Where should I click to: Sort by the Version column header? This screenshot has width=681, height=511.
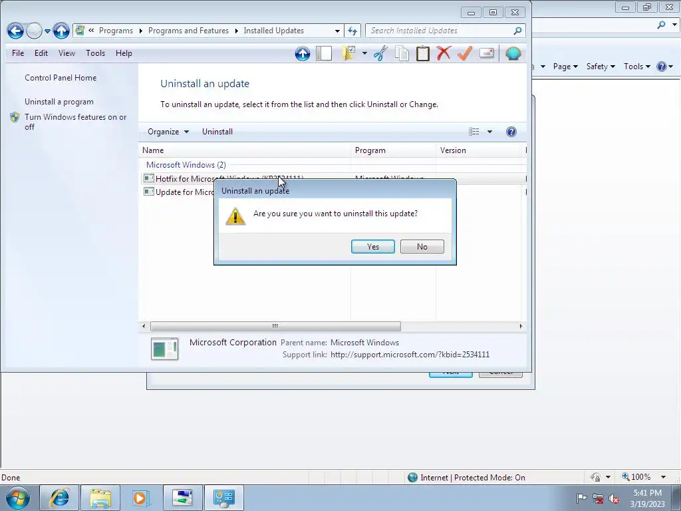tap(479, 150)
